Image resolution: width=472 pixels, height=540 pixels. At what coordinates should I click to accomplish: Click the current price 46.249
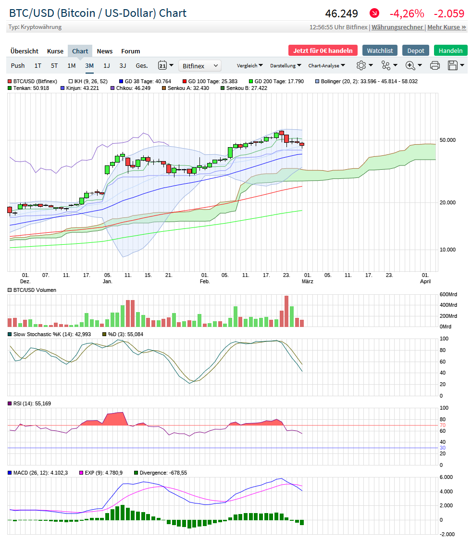342,13
